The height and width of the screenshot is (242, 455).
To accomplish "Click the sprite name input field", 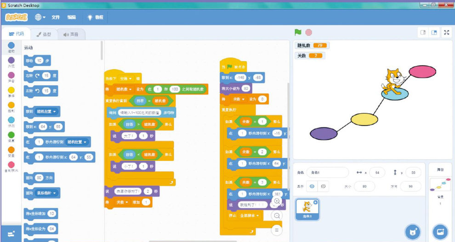I will 328,172.
